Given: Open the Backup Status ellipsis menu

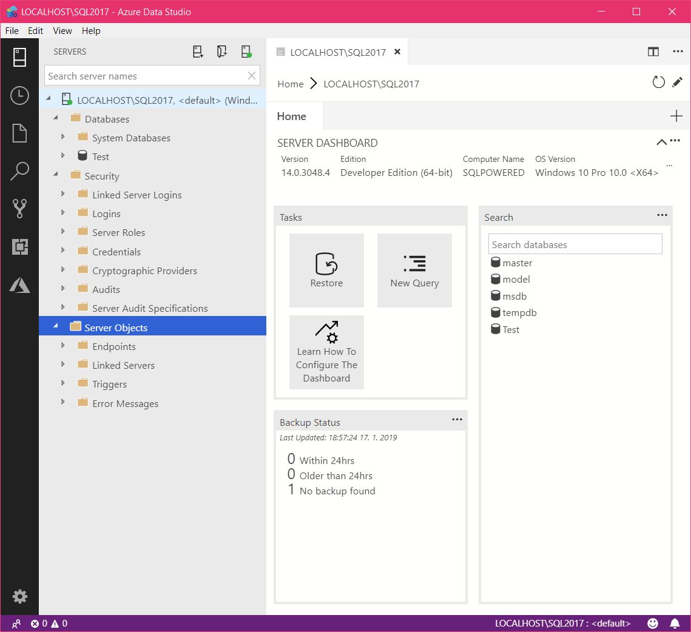Looking at the screenshot, I should coord(457,419).
